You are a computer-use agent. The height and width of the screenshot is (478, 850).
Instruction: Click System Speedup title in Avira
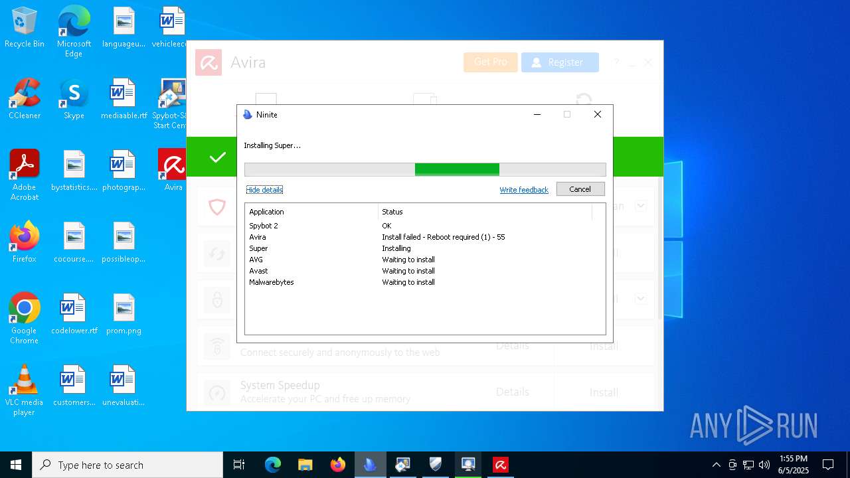(280, 385)
